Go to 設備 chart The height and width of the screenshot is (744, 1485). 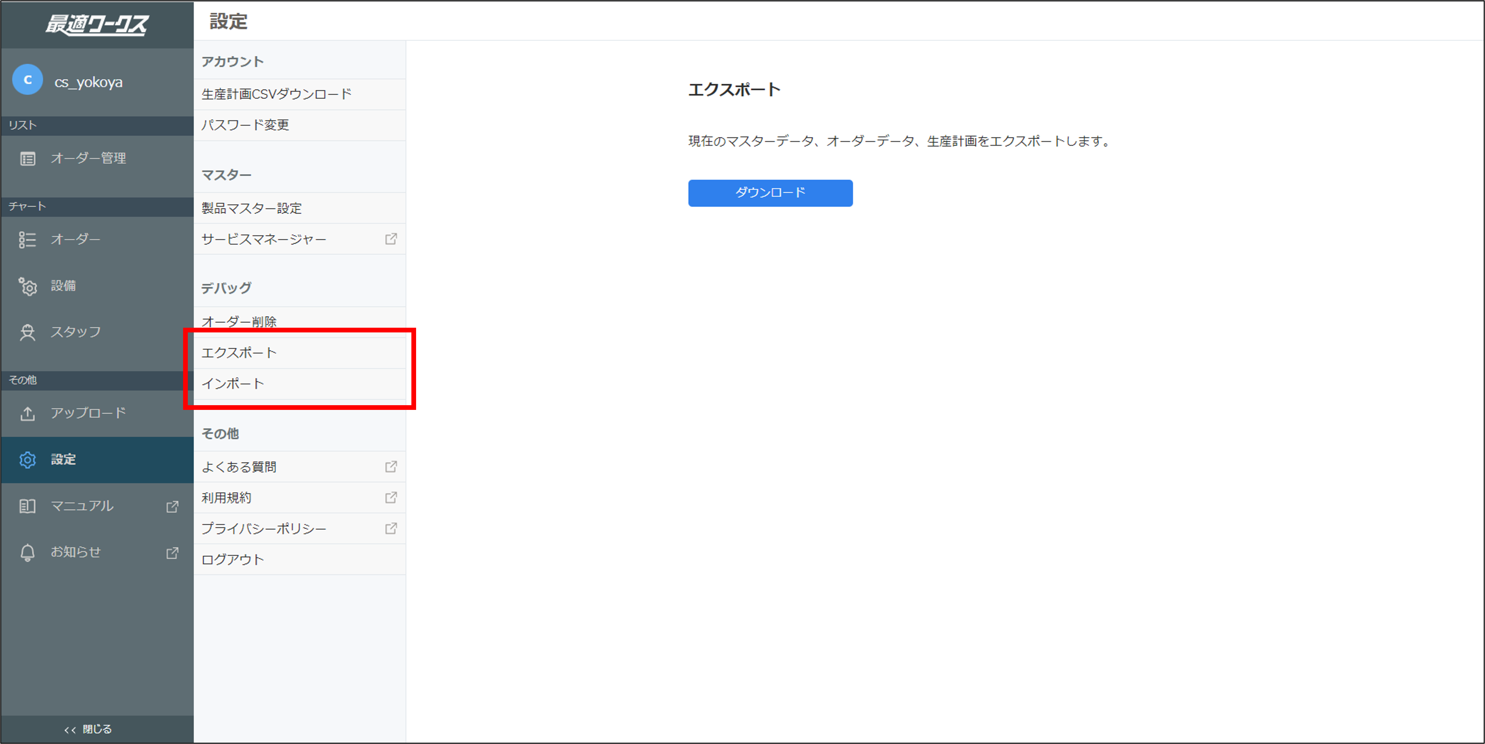(97, 286)
